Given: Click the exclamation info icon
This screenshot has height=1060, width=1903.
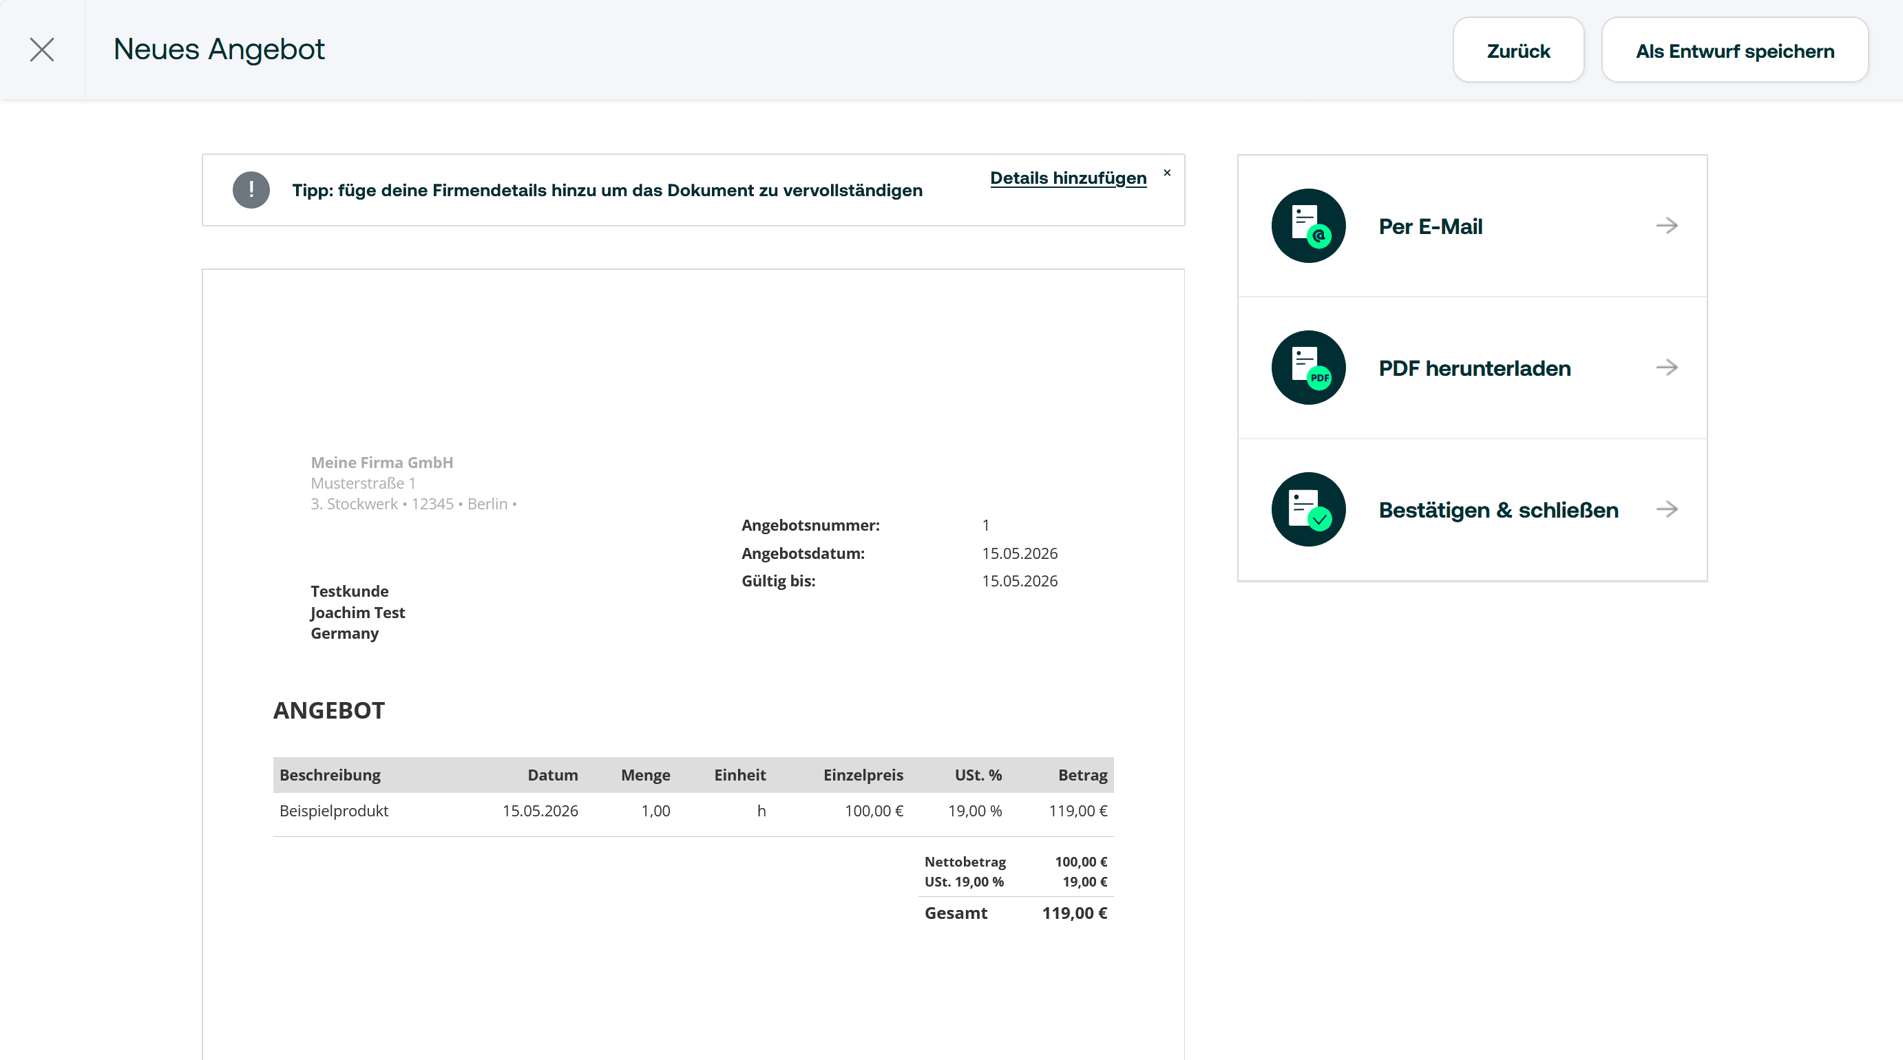Looking at the screenshot, I should pyautogui.click(x=251, y=190).
